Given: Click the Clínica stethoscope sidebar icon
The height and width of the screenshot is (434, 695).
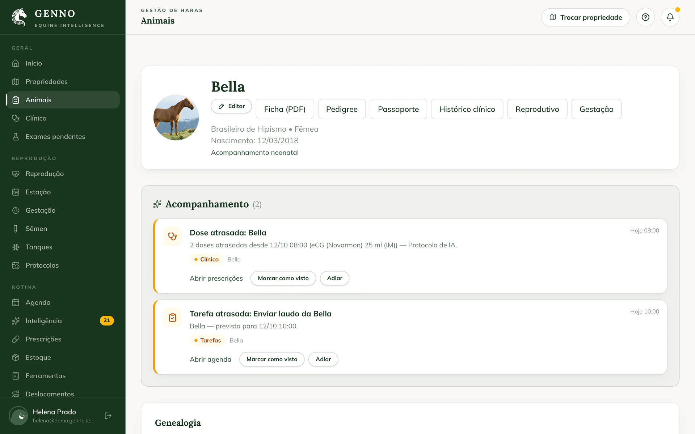Looking at the screenshot, I should [x=16, y=118].
